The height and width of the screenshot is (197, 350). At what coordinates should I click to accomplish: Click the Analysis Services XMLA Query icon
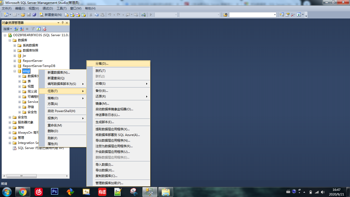[84, 15]
